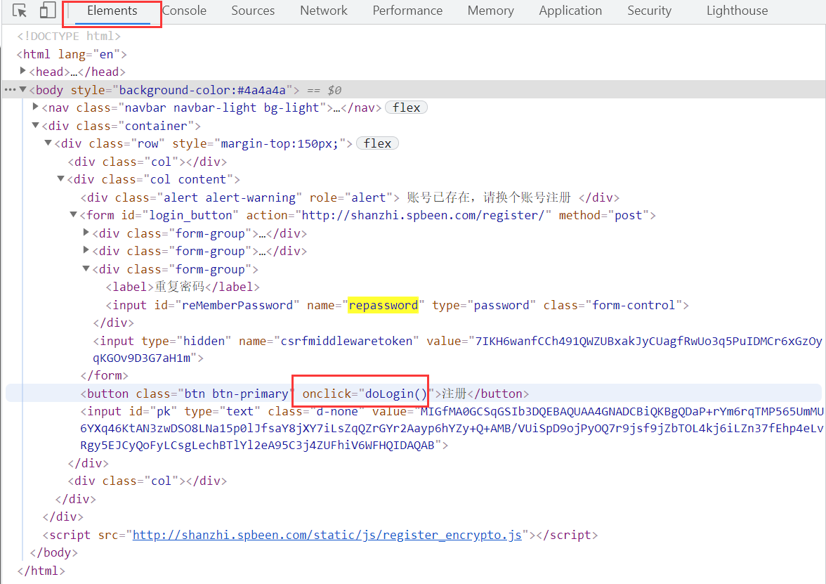Click the background-color:#4a4a4a style value
Screen dimensions: 826x584
(x=202, y=90)
